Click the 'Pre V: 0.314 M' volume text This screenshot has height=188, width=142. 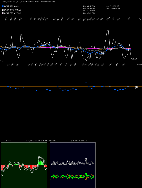coord(113,8)
